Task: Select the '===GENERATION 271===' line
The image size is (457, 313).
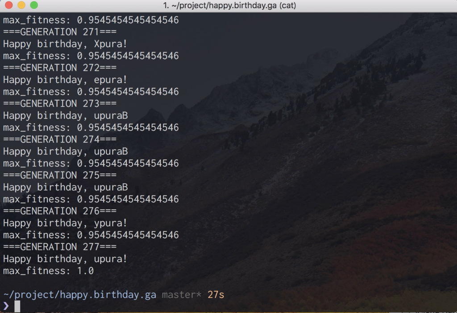Action: tap(60, 32)
